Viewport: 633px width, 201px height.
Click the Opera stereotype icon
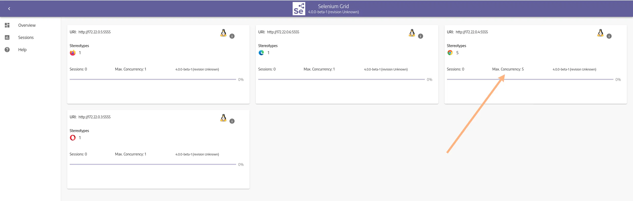pyautogui.click(x=73, y=138)
